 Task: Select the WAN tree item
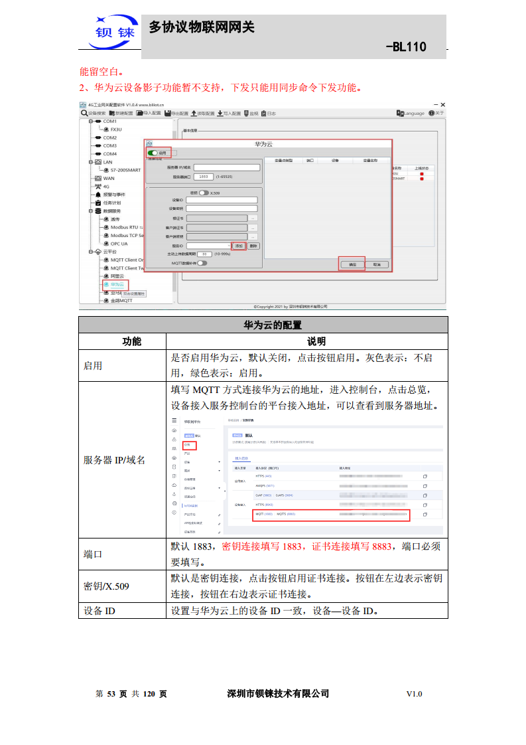109,178
